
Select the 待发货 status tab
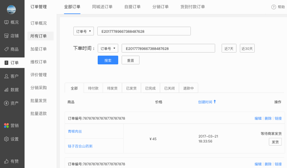point(112,88)
